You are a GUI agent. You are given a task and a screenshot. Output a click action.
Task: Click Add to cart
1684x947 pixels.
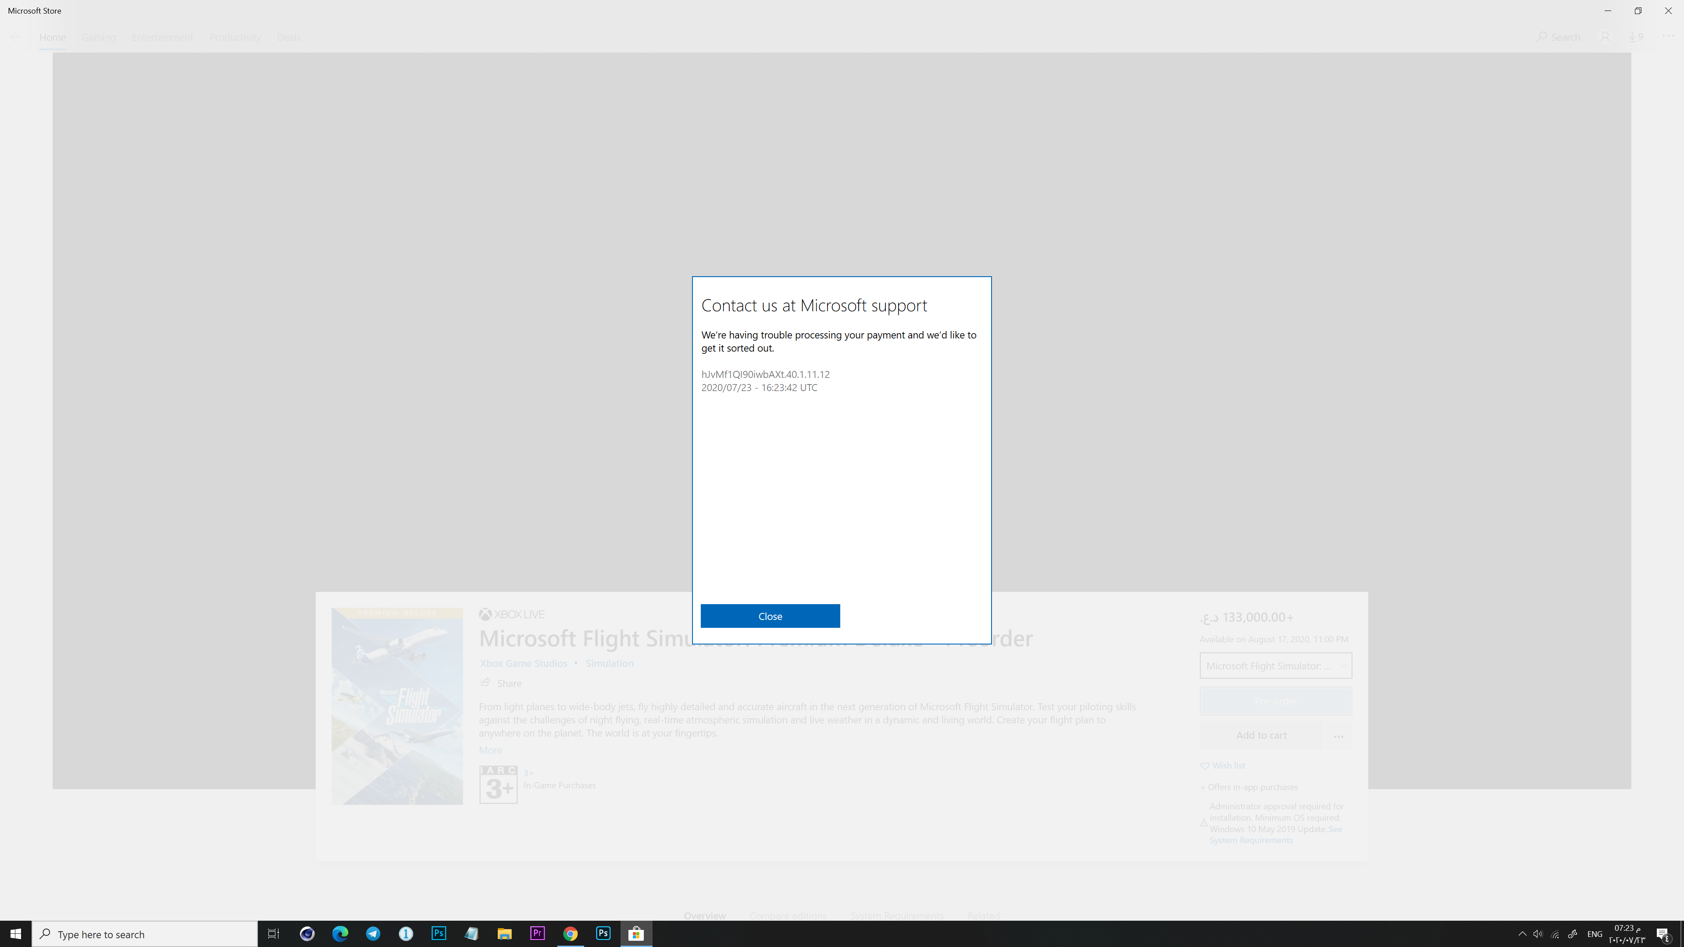point(1261,735)
